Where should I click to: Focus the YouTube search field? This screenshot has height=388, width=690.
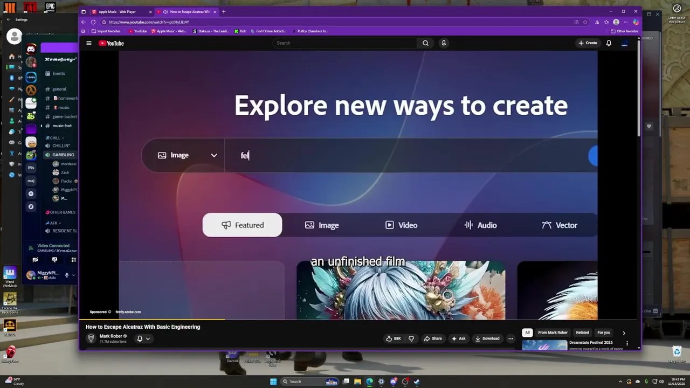pos(345,43)
